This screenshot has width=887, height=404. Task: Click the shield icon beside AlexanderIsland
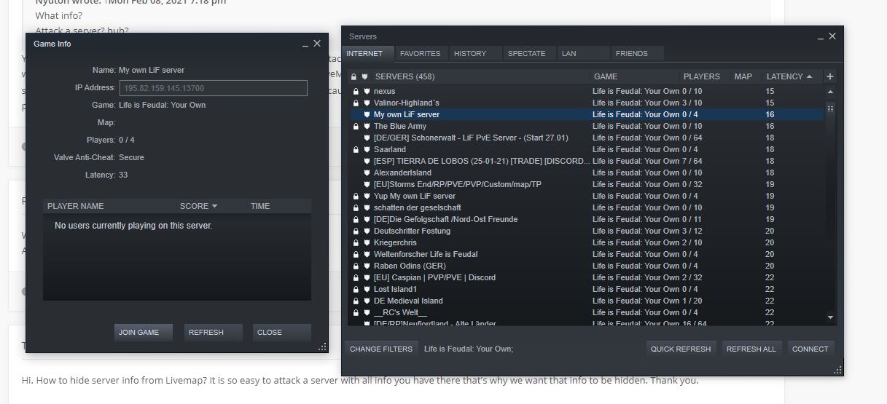367,173
